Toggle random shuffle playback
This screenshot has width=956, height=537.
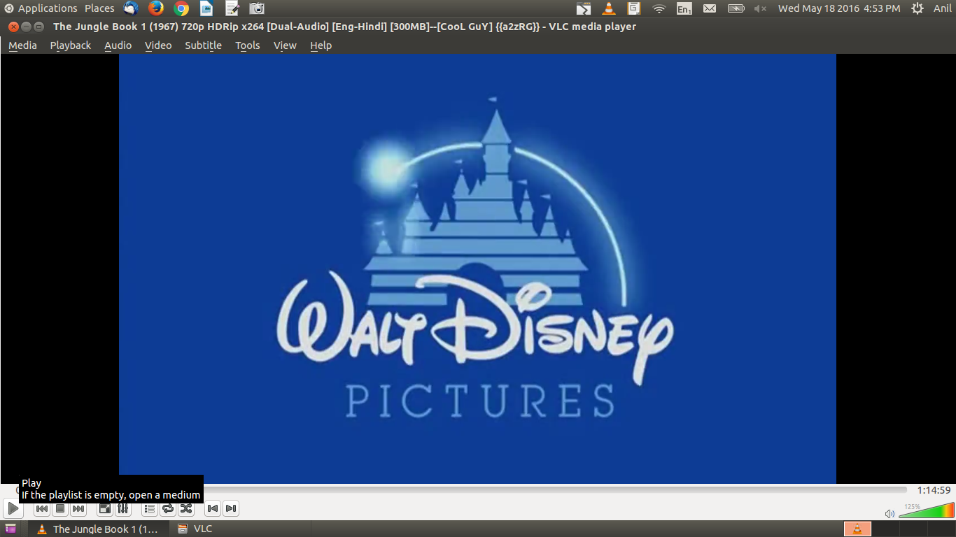coord(186,509)
